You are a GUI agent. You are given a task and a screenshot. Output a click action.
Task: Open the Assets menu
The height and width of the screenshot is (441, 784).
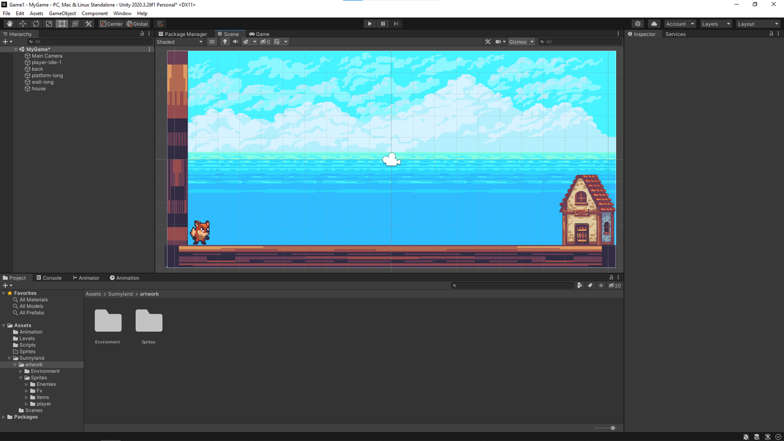tap(37, 13)
